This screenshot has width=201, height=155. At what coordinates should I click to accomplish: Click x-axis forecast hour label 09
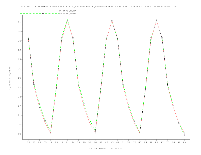click(x=45, y=142)
